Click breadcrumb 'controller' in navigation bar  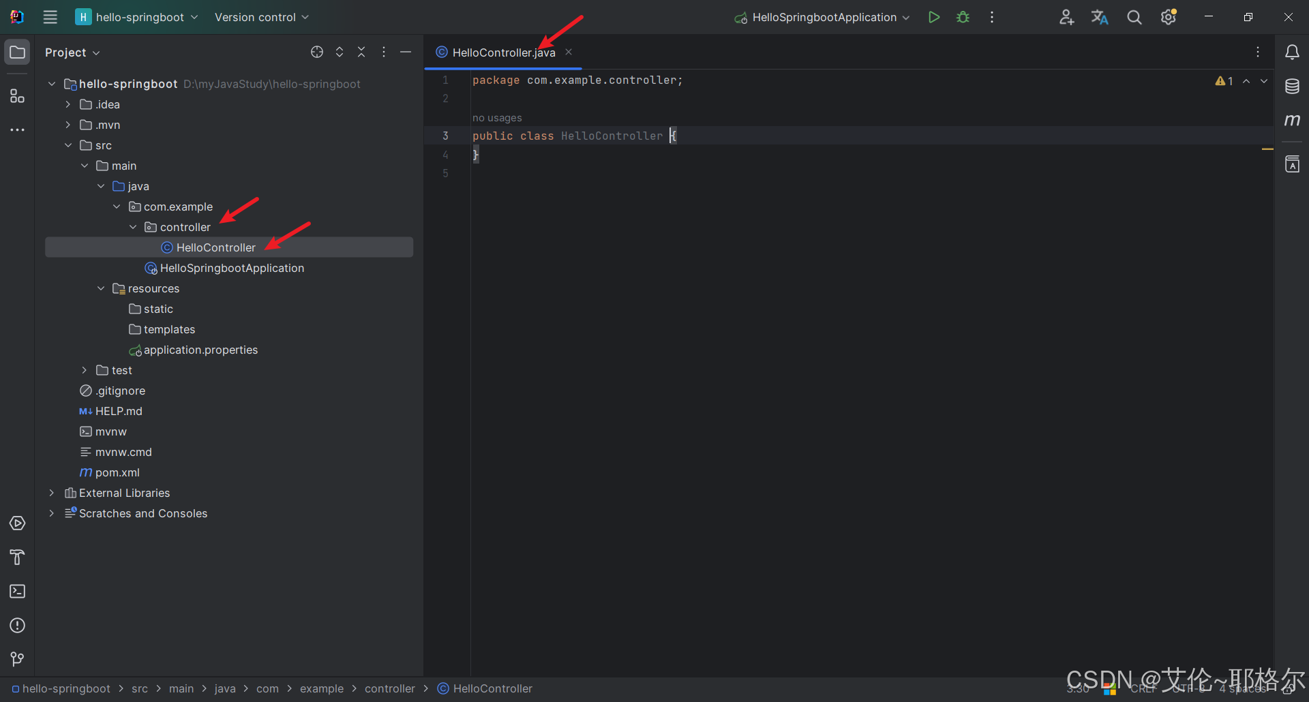[x=390, y=689]
